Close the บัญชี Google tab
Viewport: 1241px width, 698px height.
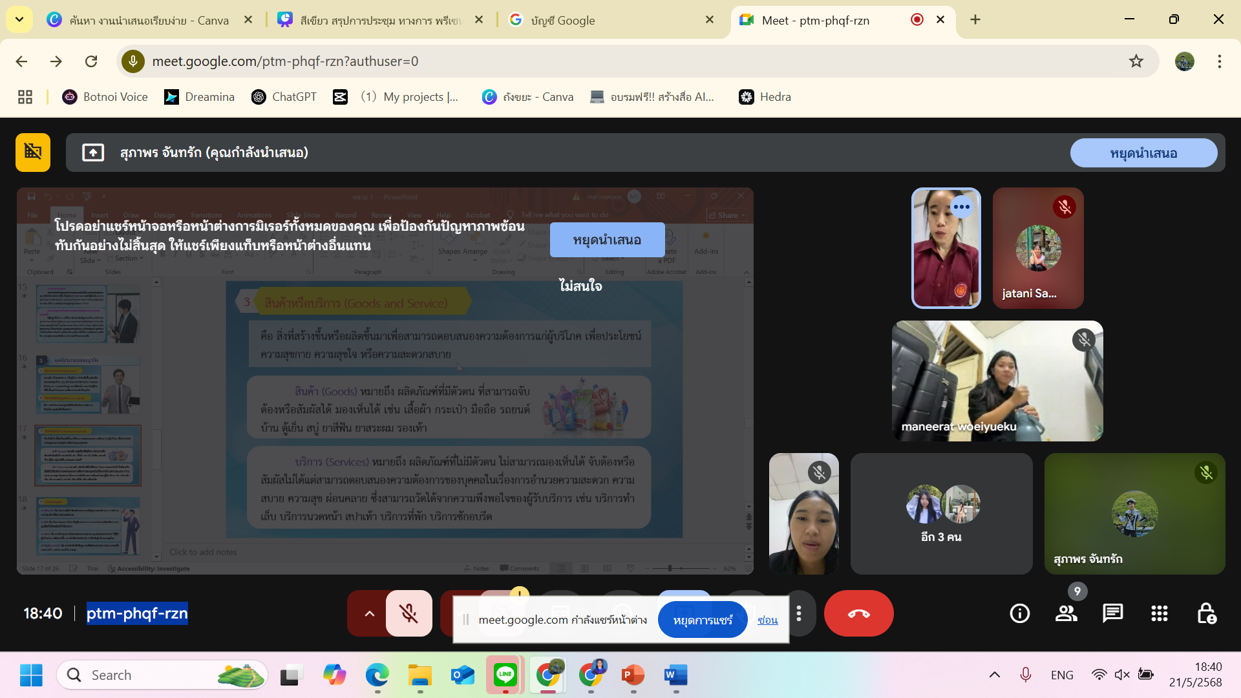coord(710,20)
